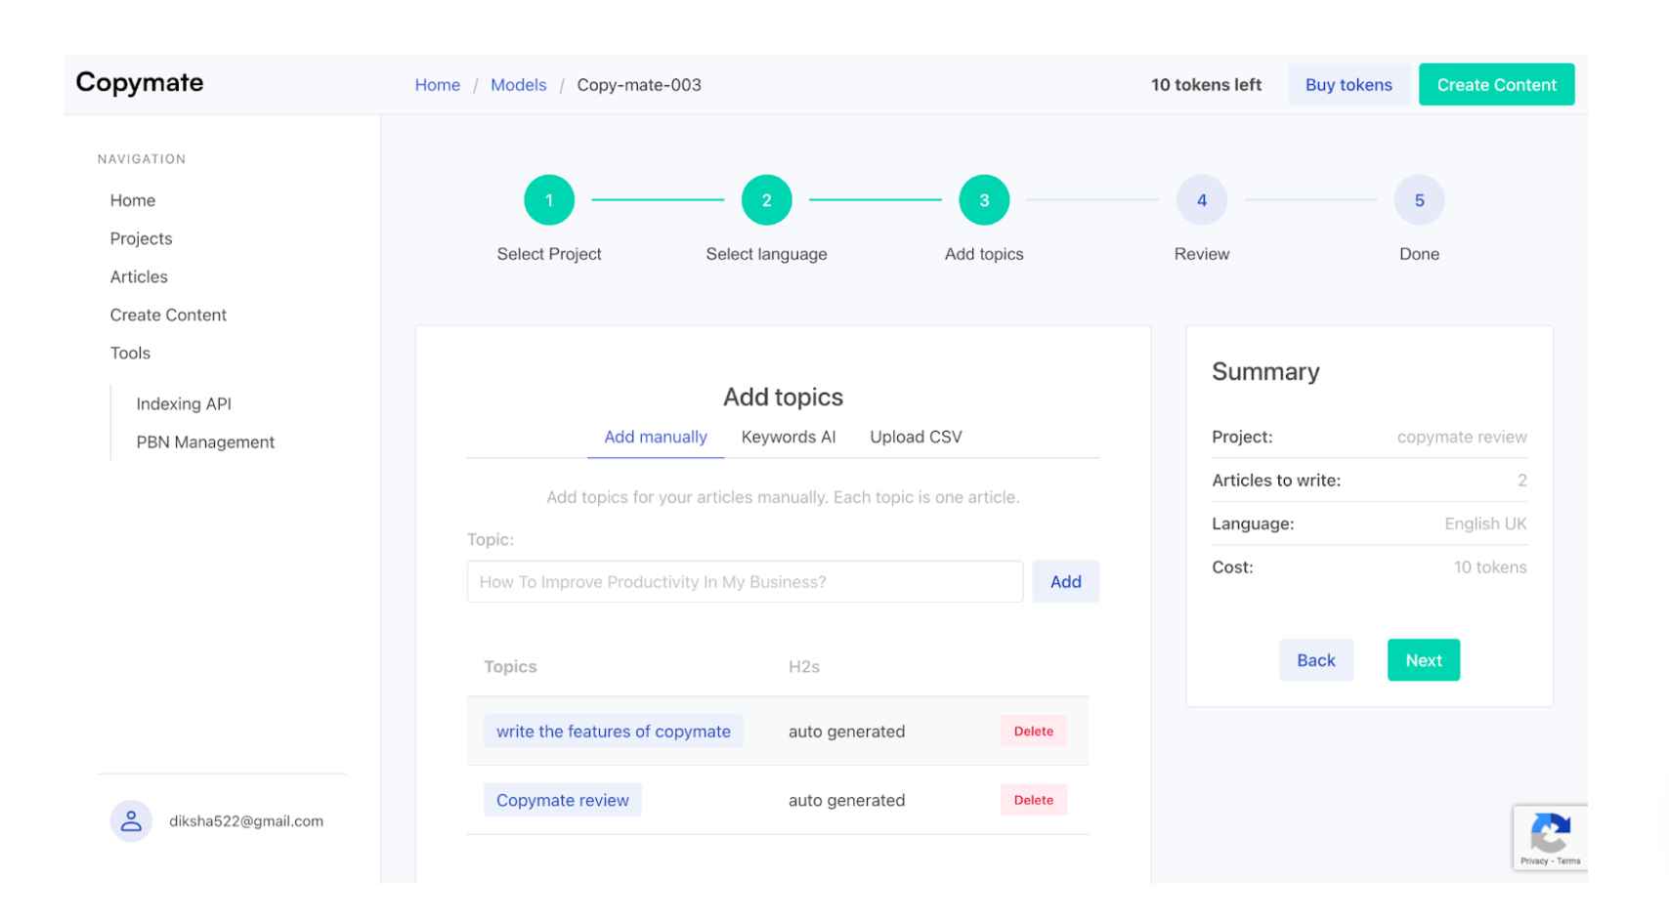1669x920 pixels.
Task: Click the 'Copymate review' topic tag
Action: tap(562, 800)
